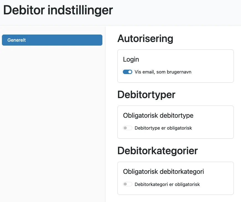Click inside the 'Obligatorisk debitortype' card
The height and width of the screenshot is (202, 241).
(175, 122)
